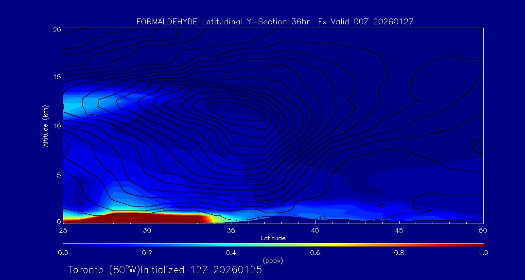Click the Latitude x-axis label
The height and width of the screenshot is (280, 525).
pyautogui.click(x=273, y=238)
